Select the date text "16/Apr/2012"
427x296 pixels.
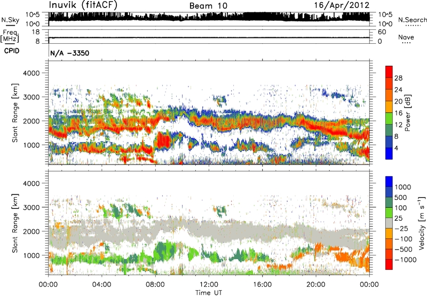pyautogui.click(x=342, y=5)
